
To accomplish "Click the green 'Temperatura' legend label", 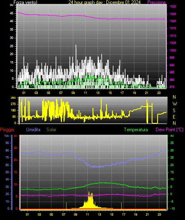I will click(136, 130).
